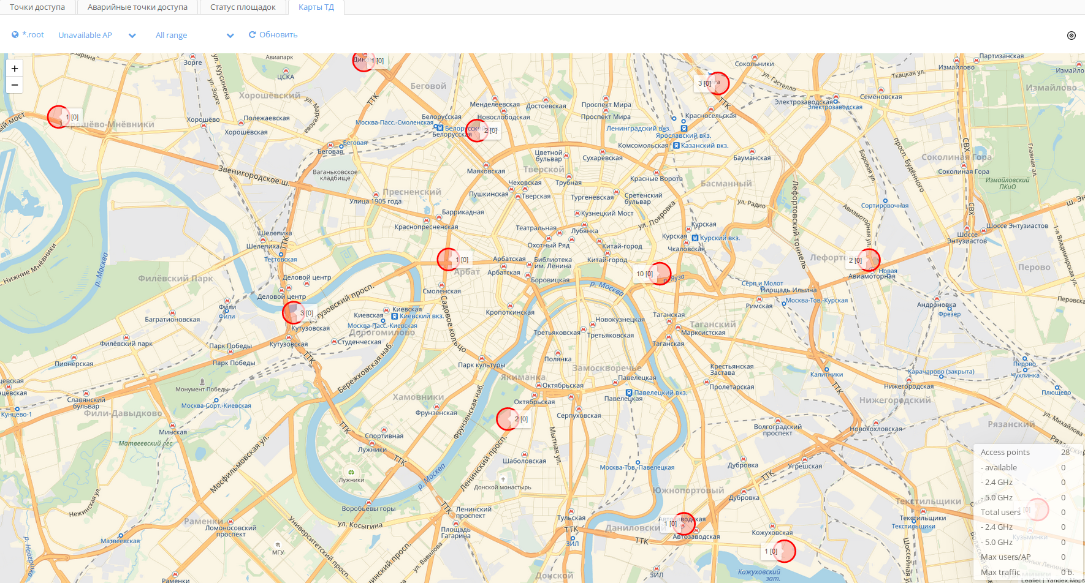Click the Access points legend row

tap(1025, 453)
